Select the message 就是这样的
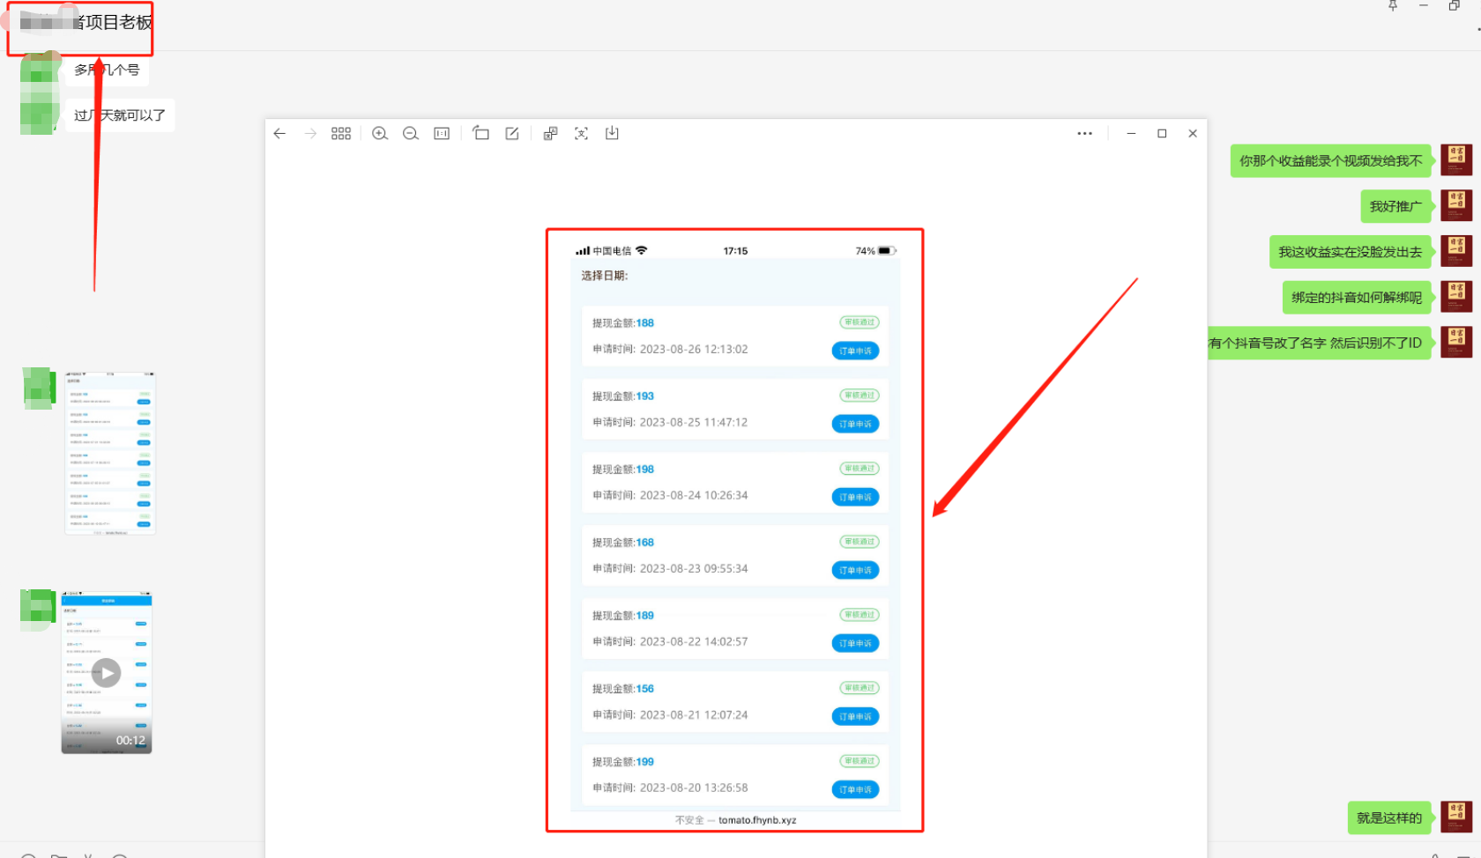Image resolution: width=1481 pixels, height=858 pixels. [1389, 817]
